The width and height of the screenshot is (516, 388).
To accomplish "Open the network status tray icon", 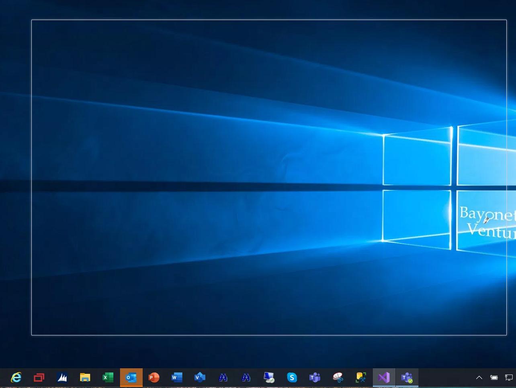I will [x=509, y=378].
